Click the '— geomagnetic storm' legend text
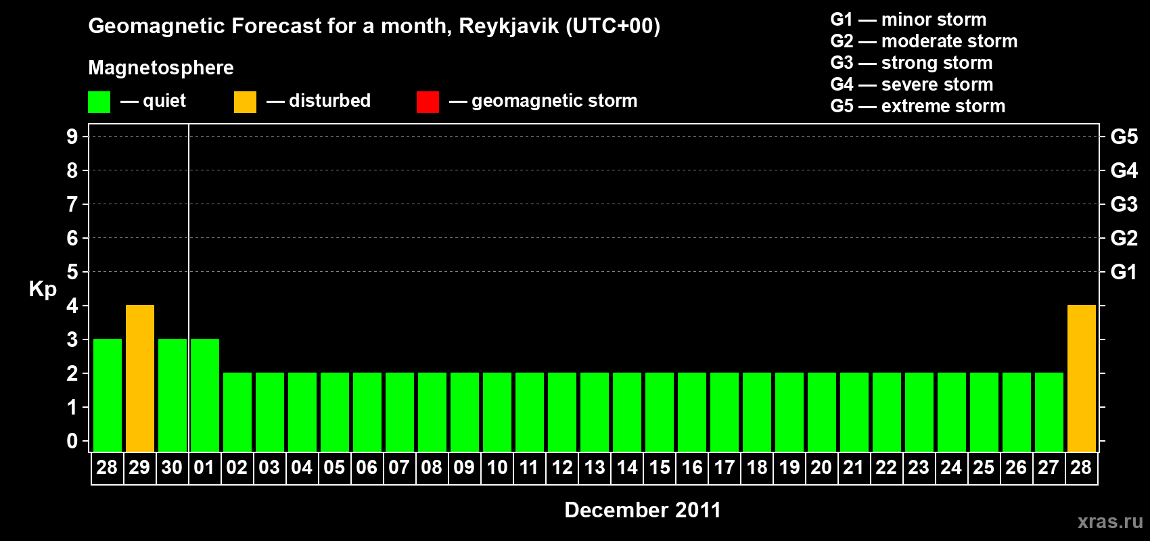1150x541 pixels. point(543,101)
